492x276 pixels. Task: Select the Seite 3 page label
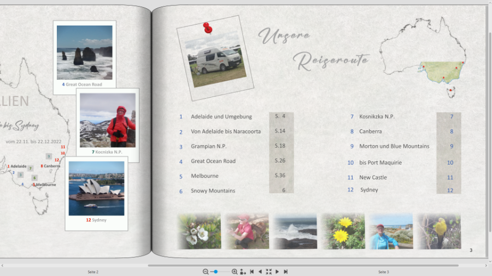tap(383, 272)
